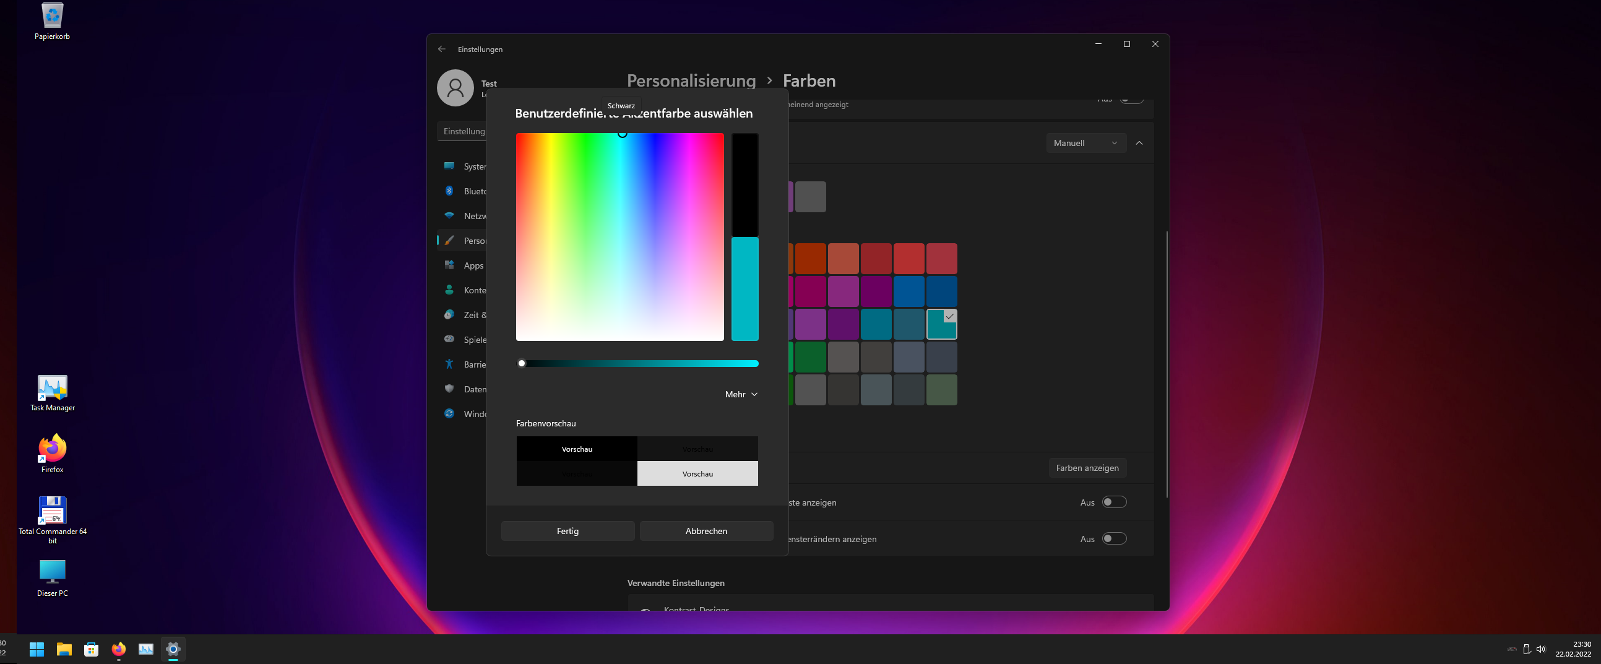Click the network status tray icon
The image size is (1601, 664).
tap(1512, 649)
